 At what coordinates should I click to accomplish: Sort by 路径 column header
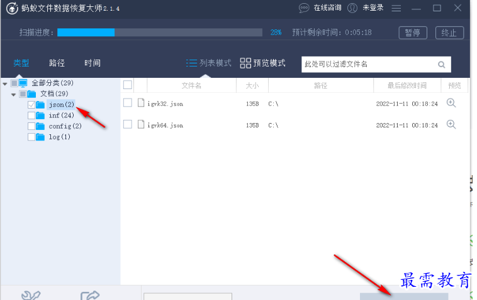pos(321,85)
